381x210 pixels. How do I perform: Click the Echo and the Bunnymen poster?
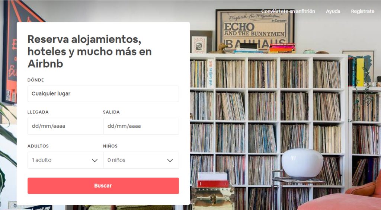(x=255, y=31)
